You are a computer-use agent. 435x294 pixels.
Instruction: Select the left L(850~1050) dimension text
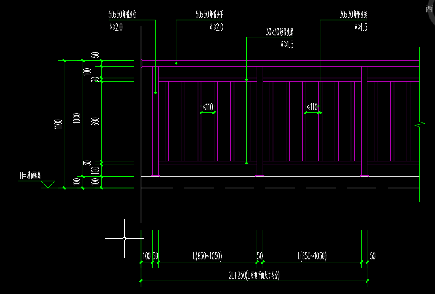point(208,256)
